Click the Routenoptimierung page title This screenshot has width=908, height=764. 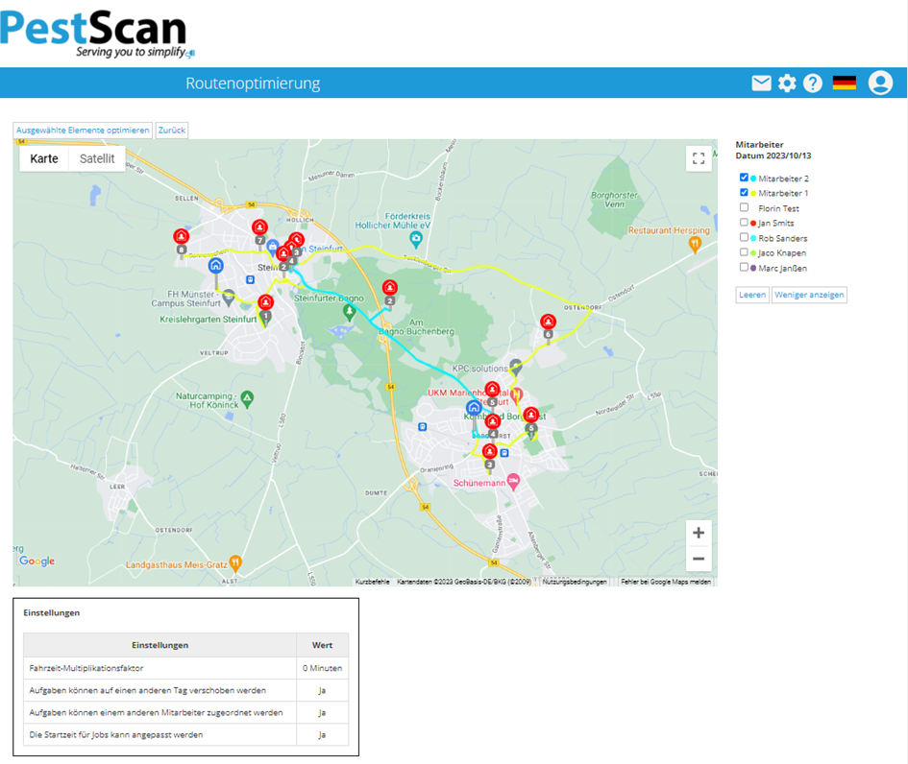(x=253, y=84)
